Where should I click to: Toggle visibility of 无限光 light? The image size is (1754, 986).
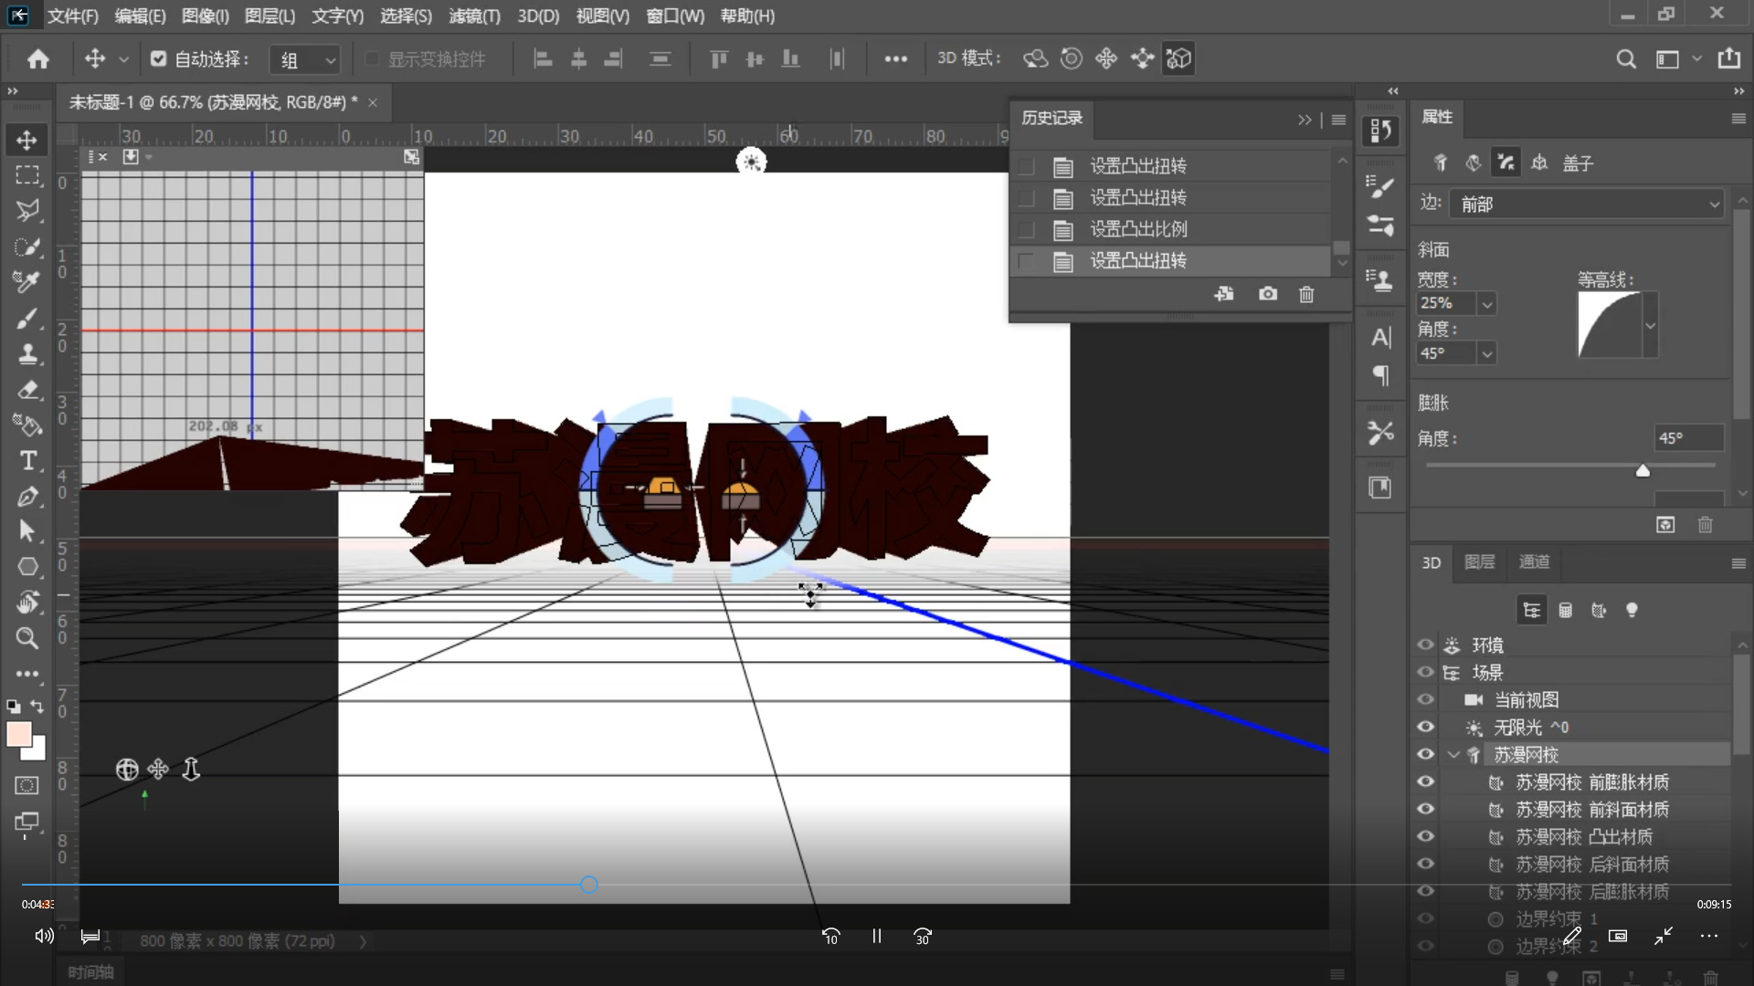(1425, 727)
